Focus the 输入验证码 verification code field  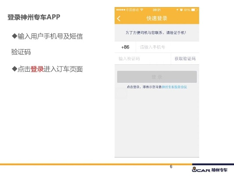(x=143, y=59)
